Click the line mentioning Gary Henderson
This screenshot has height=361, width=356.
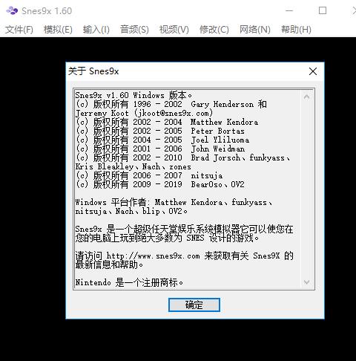(171, 104)
